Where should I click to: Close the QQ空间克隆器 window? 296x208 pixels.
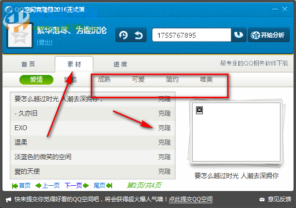pos(285,9)
